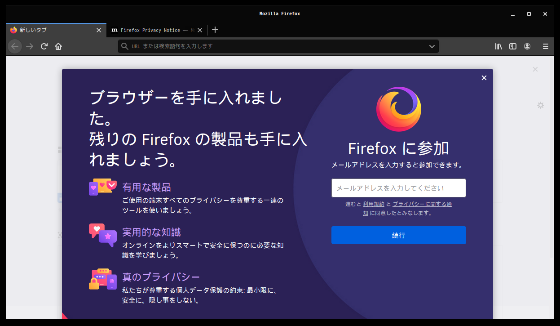560x326 pixels.
Task: Close the Firefox join dialog
Action: 484,78
